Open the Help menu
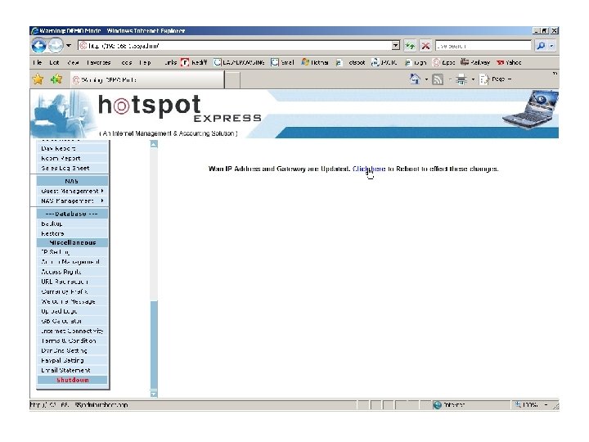Screen dimensions: 589x442 tap(145, 62)
